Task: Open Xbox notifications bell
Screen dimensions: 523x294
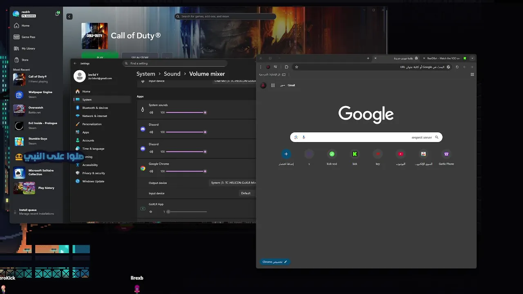Action: (x=57, y=14)
